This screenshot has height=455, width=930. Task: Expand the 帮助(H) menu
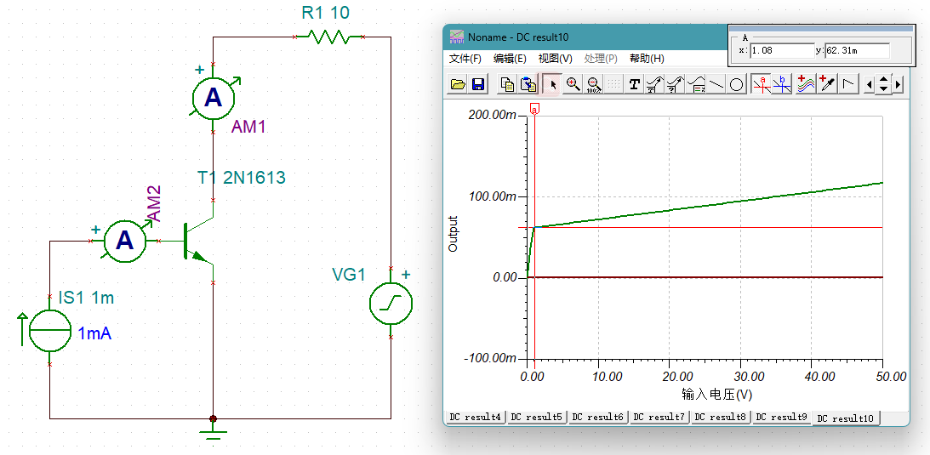tap(647, 59)
